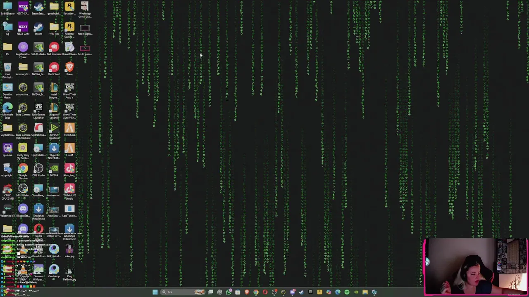The width and height of the screenshot is (529, 297).
Task: Open Denetim Masası control panel icon
Action: coord(7,91)
